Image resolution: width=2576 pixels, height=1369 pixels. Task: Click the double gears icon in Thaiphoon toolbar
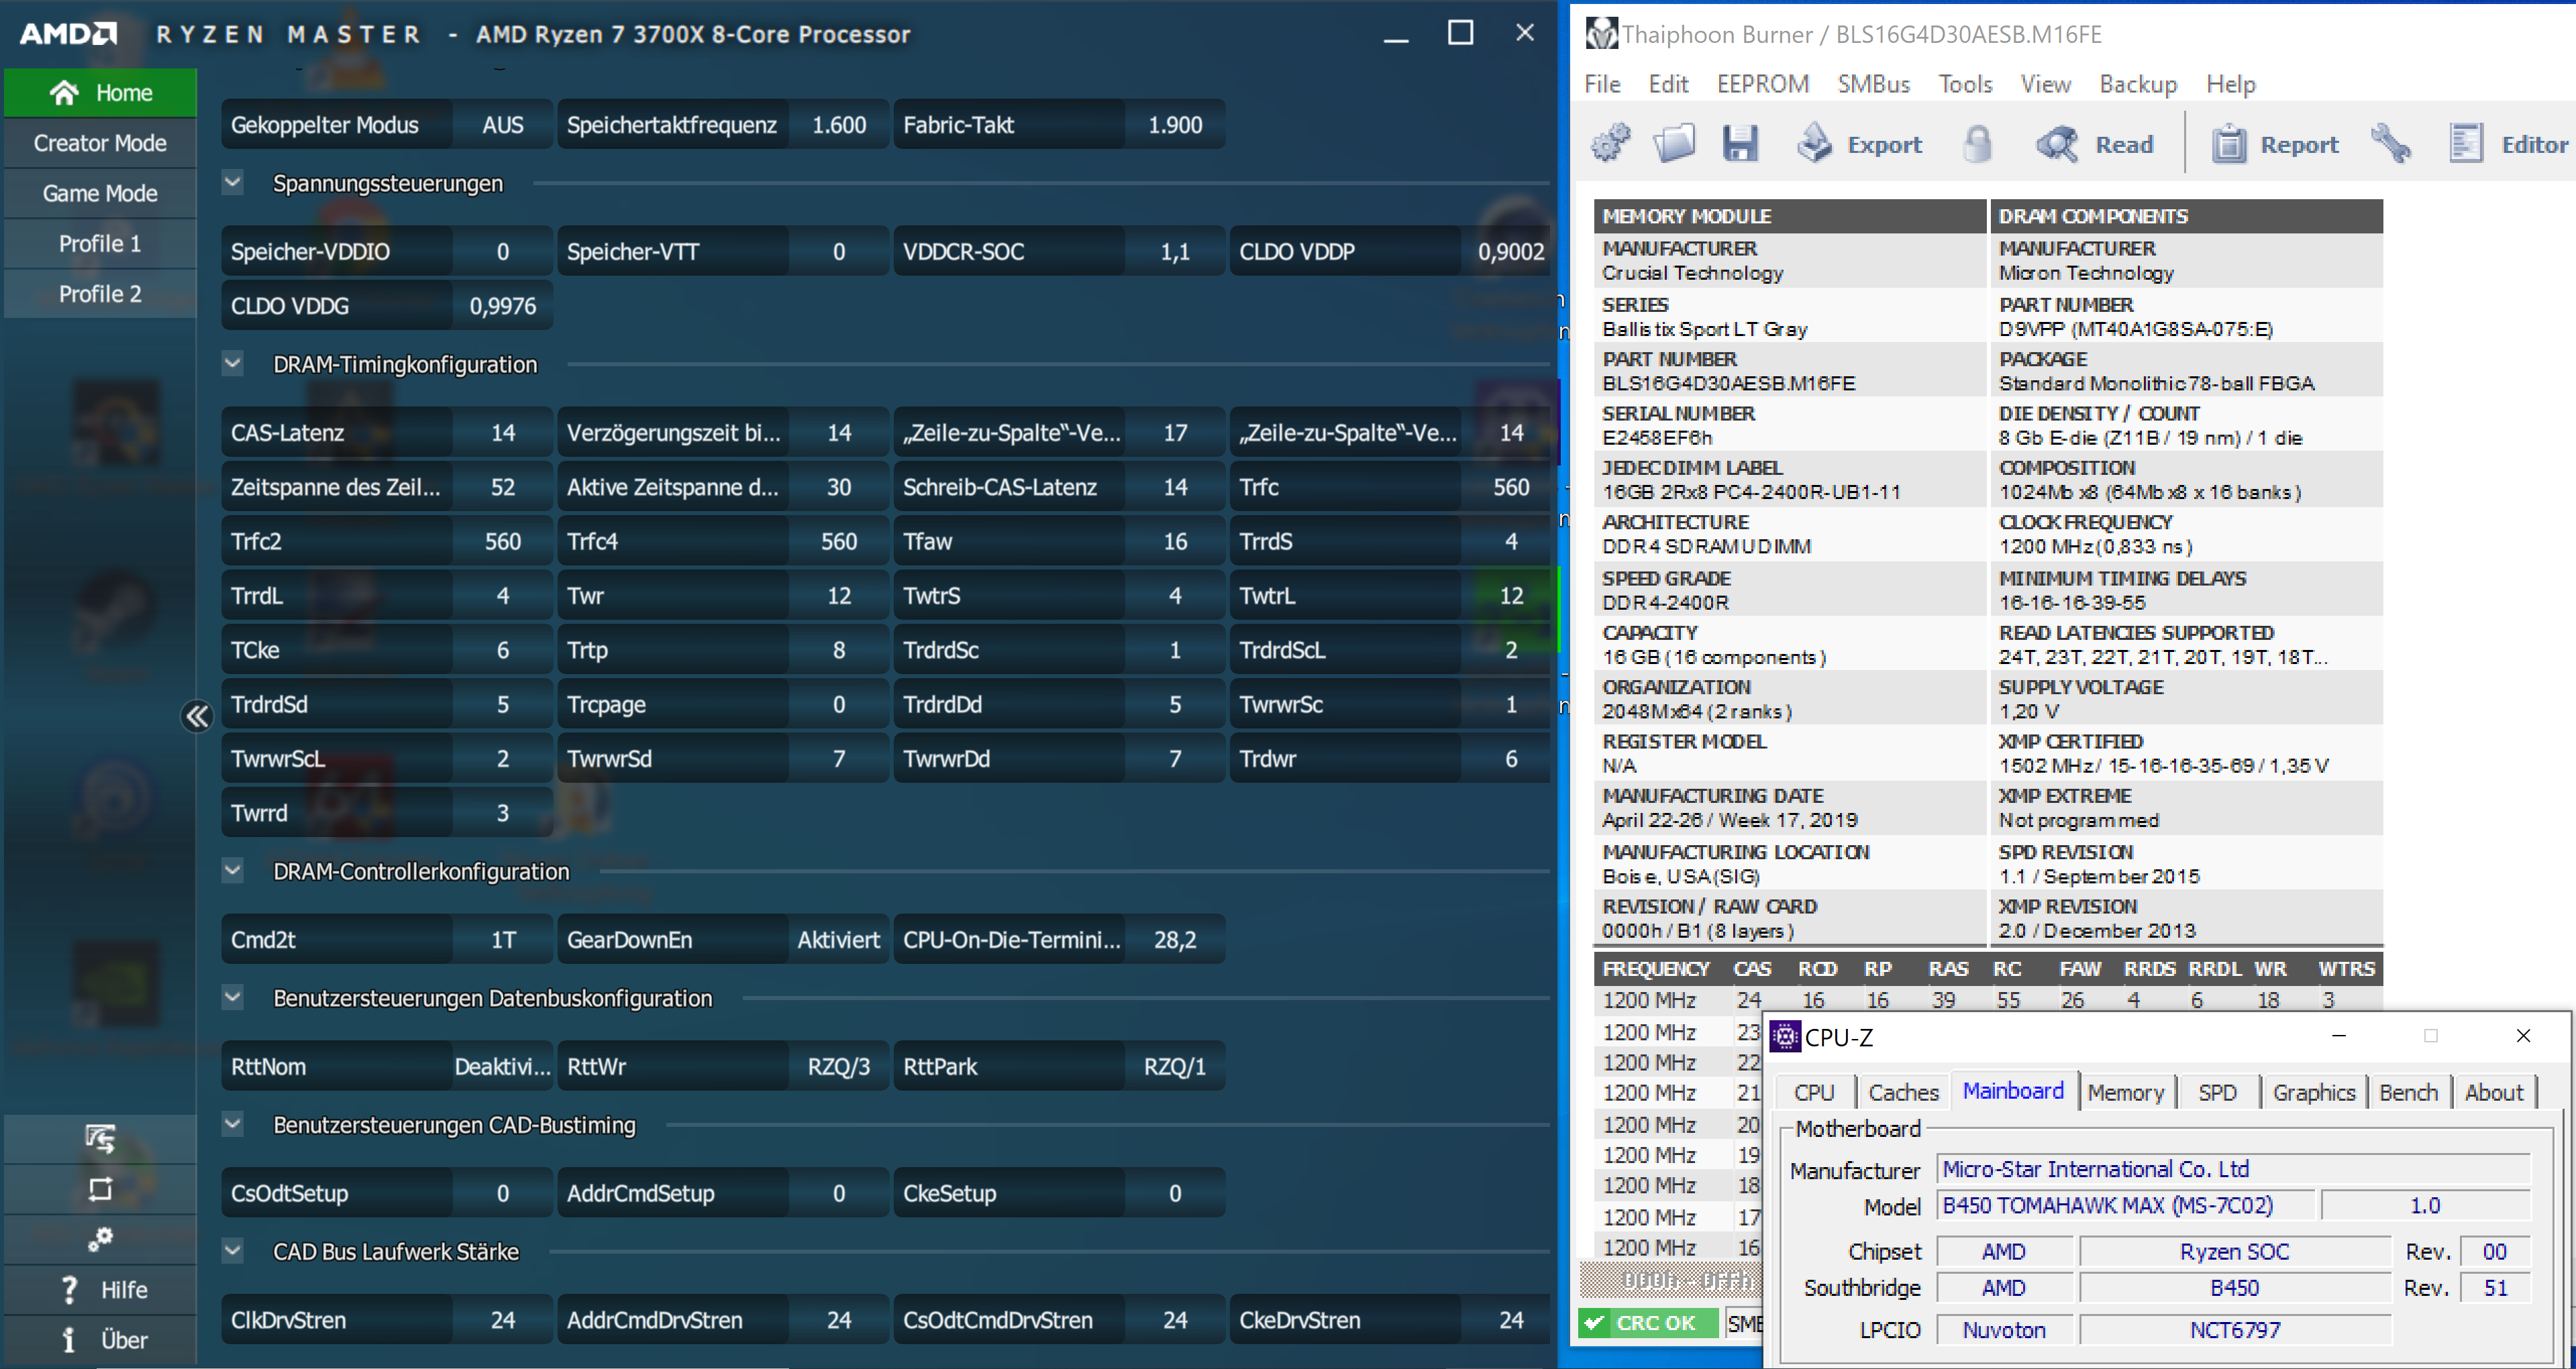click(1610, 144)
